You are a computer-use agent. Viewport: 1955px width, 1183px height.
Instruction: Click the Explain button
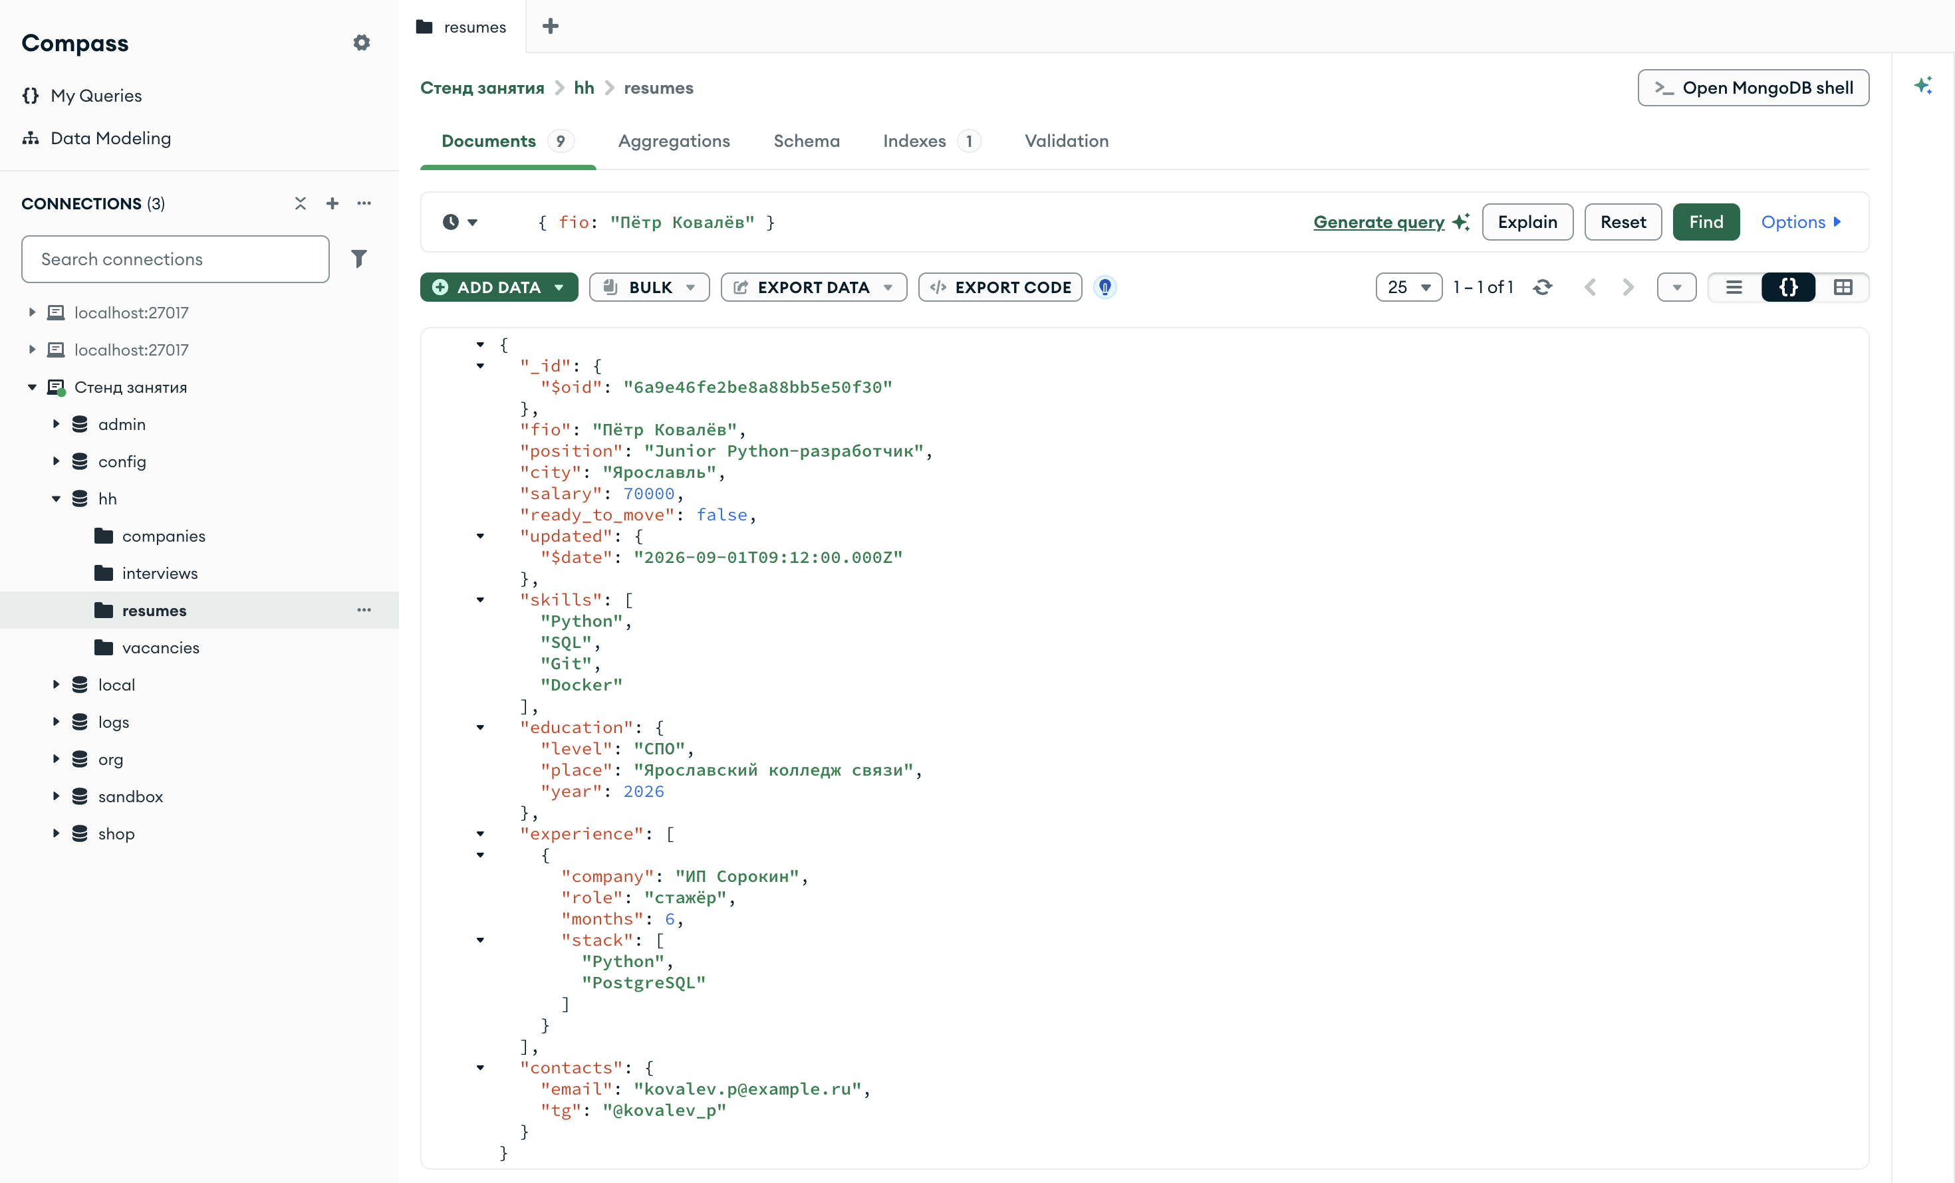(1527, 223)
